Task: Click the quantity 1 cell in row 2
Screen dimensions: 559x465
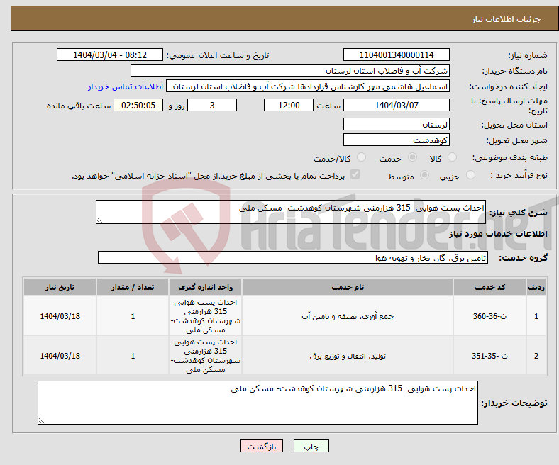Action: [133, 356]
